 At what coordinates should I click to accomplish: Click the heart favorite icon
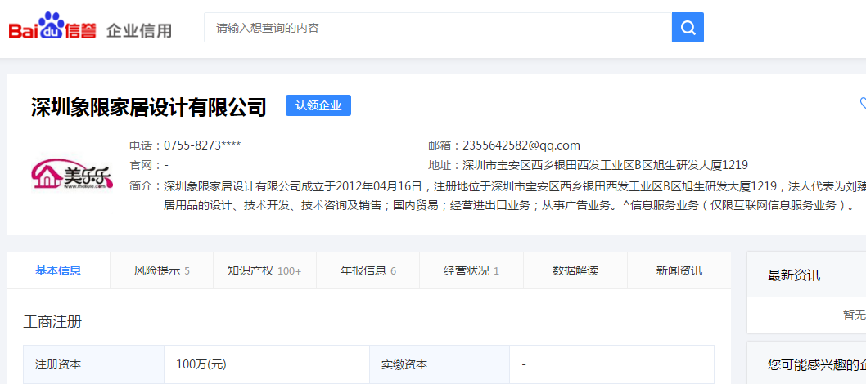click(x=862, y=104)
